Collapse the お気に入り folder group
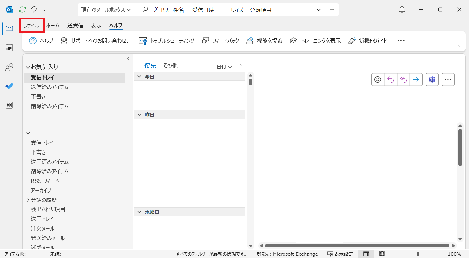 coord(28,67)
